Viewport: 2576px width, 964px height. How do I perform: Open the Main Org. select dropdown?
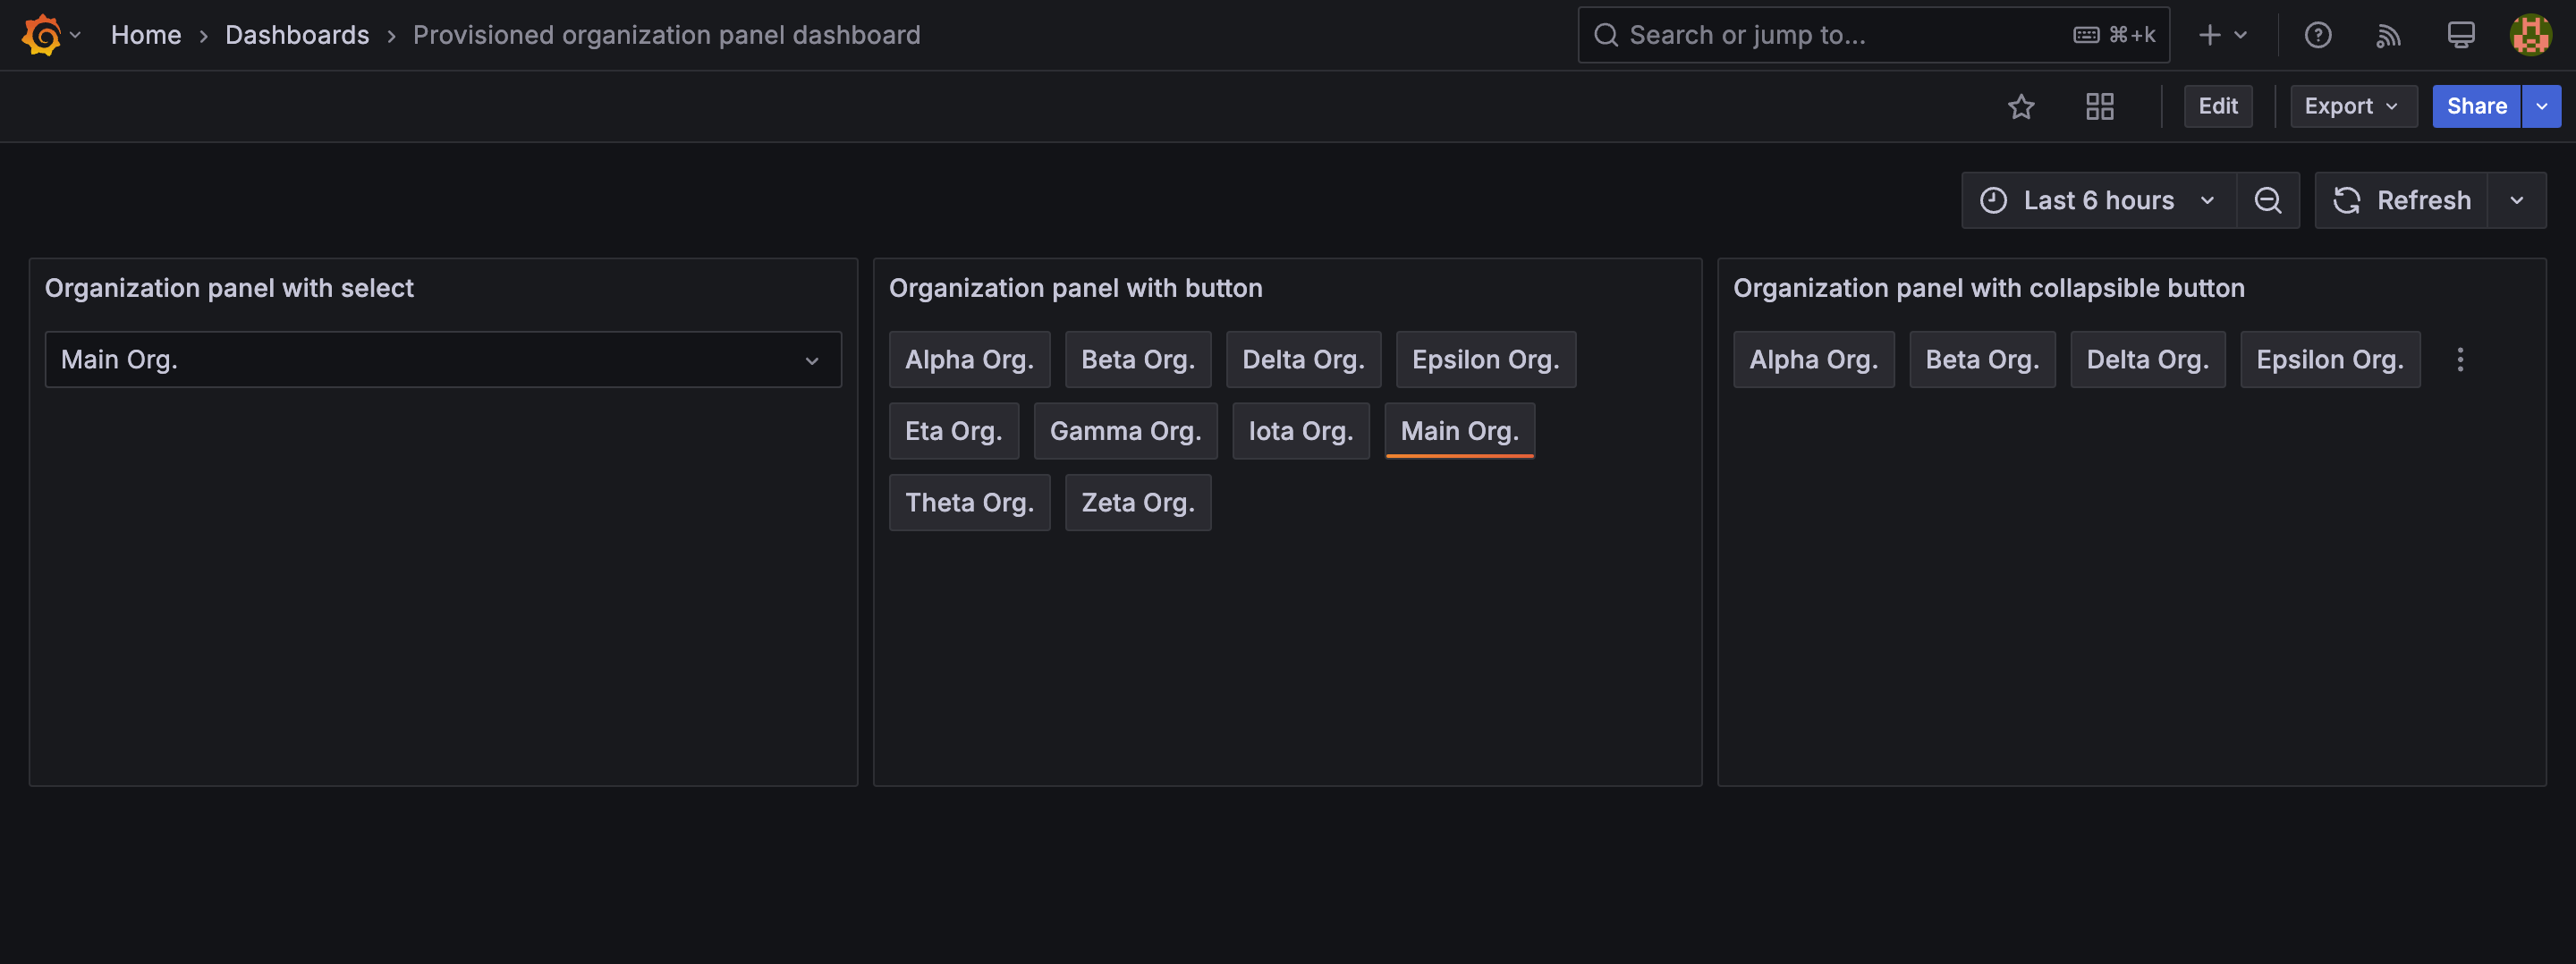click(x=443, y=359)
